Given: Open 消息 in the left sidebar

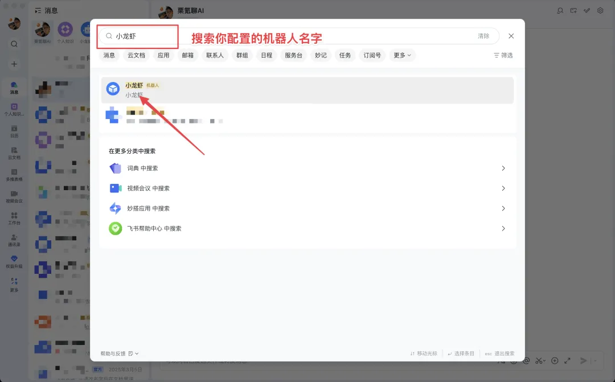Looking at the screenshot, I should pos(14,88).
